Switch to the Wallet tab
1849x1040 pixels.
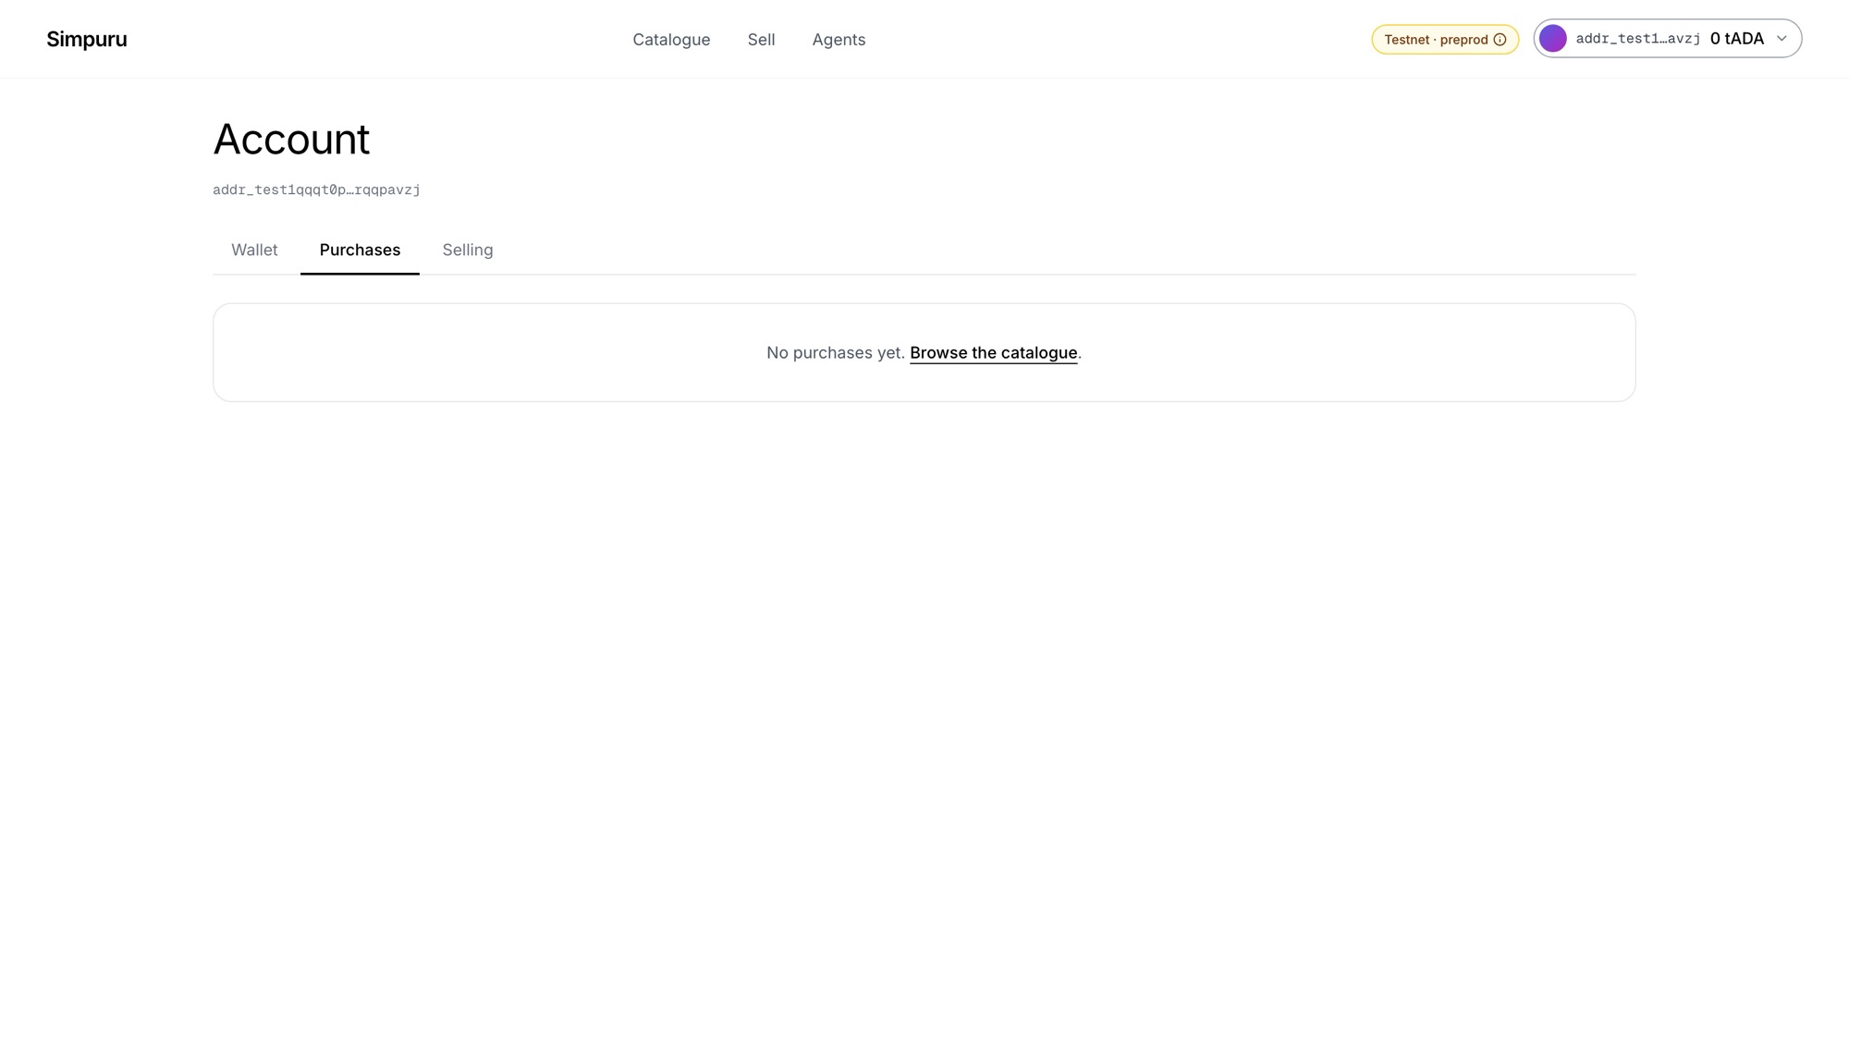tap(254, 250)
